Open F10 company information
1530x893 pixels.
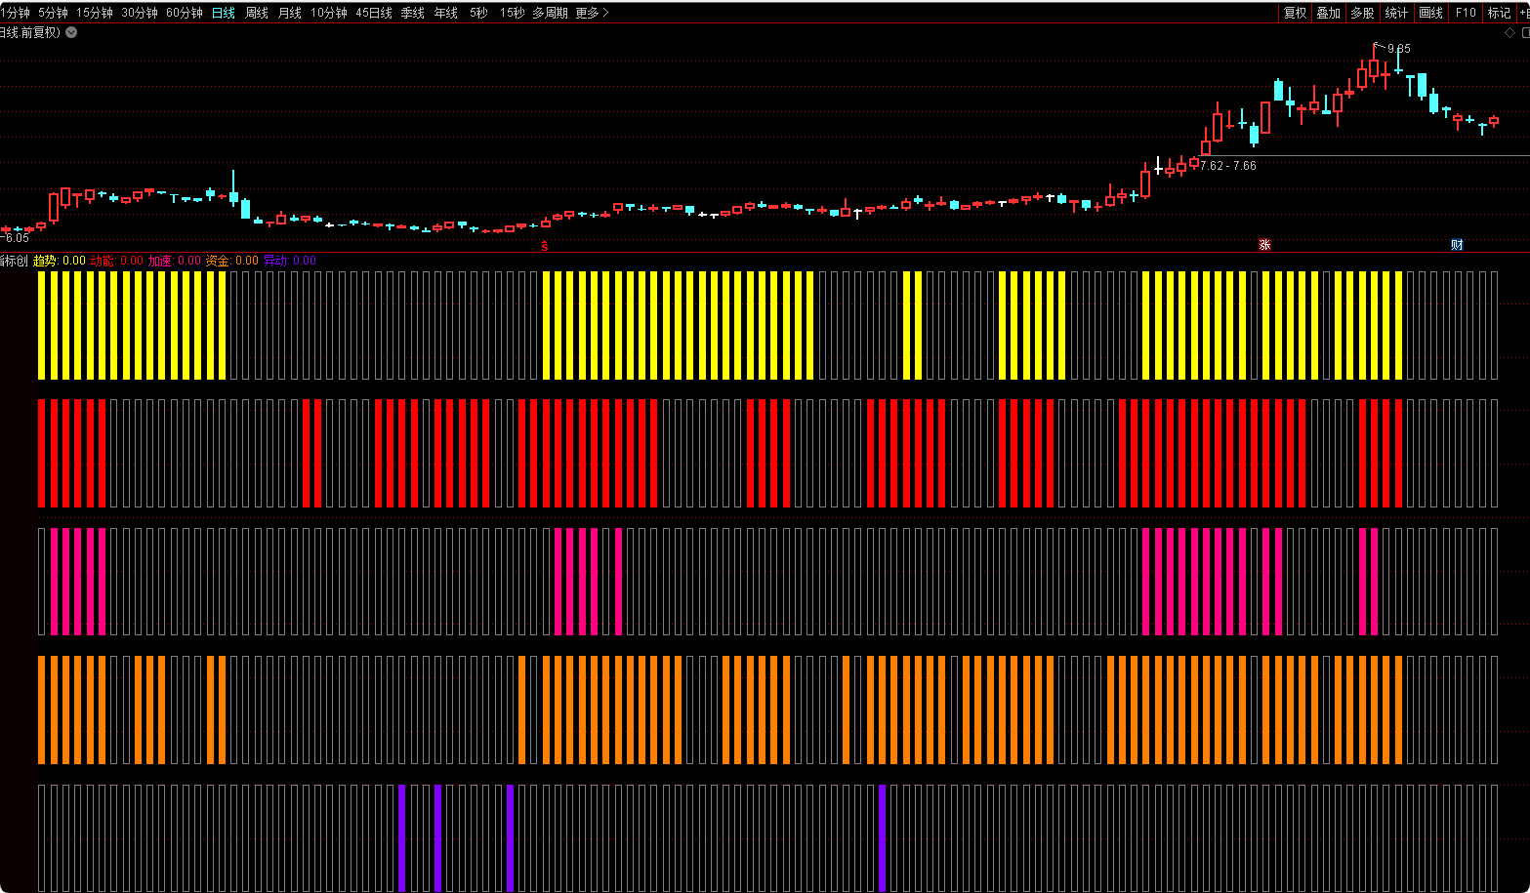1466,13
